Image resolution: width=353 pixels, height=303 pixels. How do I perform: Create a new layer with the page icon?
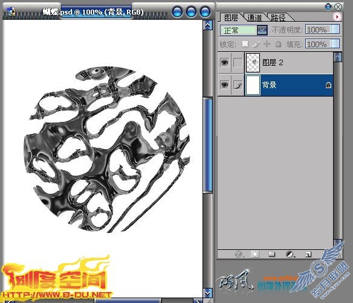(308, 254)
